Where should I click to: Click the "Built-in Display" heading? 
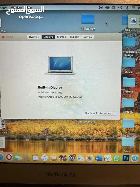[x=50, y=88]
